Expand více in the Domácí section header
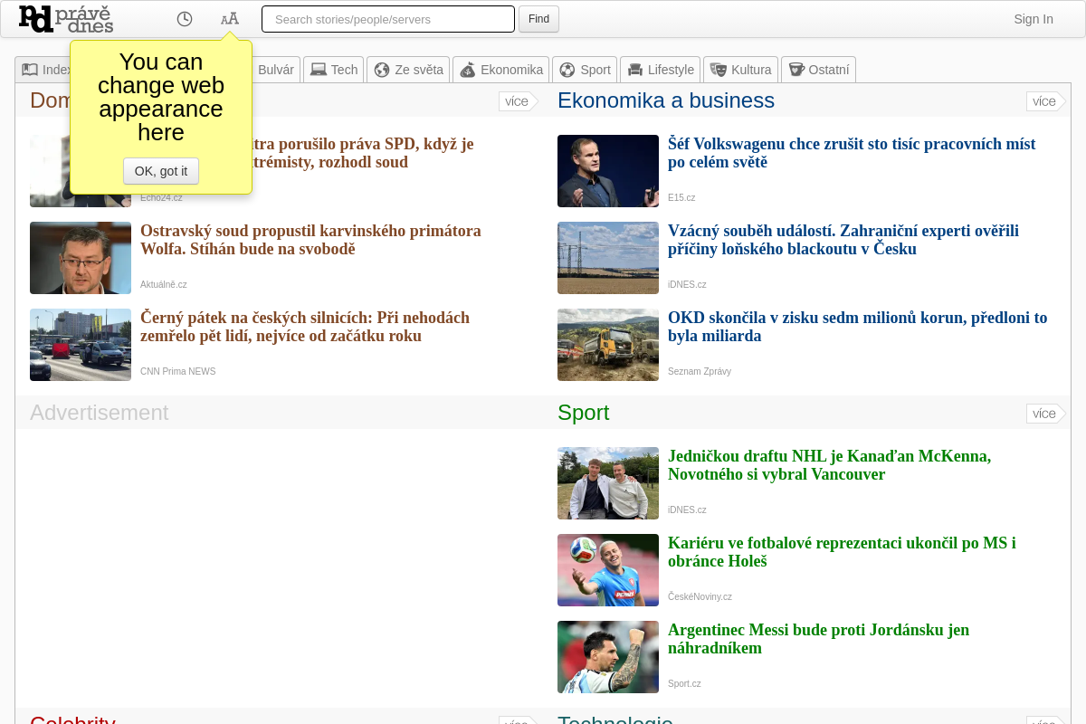Image resolution: width=1086 pixels, height=724 pixels. click(x=517, y=101)
